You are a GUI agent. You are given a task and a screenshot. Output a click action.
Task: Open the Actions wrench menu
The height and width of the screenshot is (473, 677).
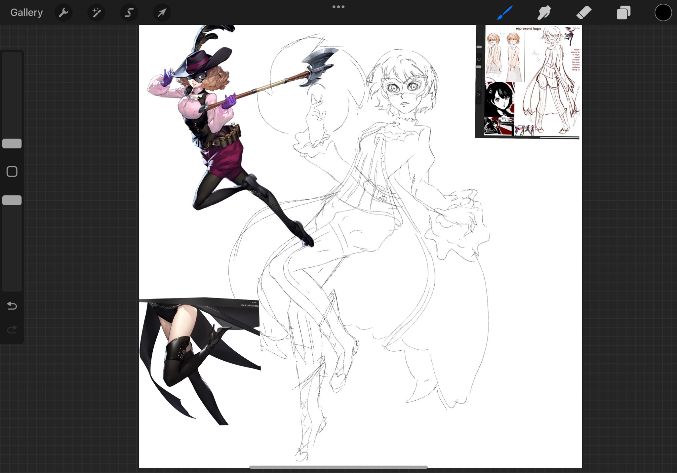point(63,13)
